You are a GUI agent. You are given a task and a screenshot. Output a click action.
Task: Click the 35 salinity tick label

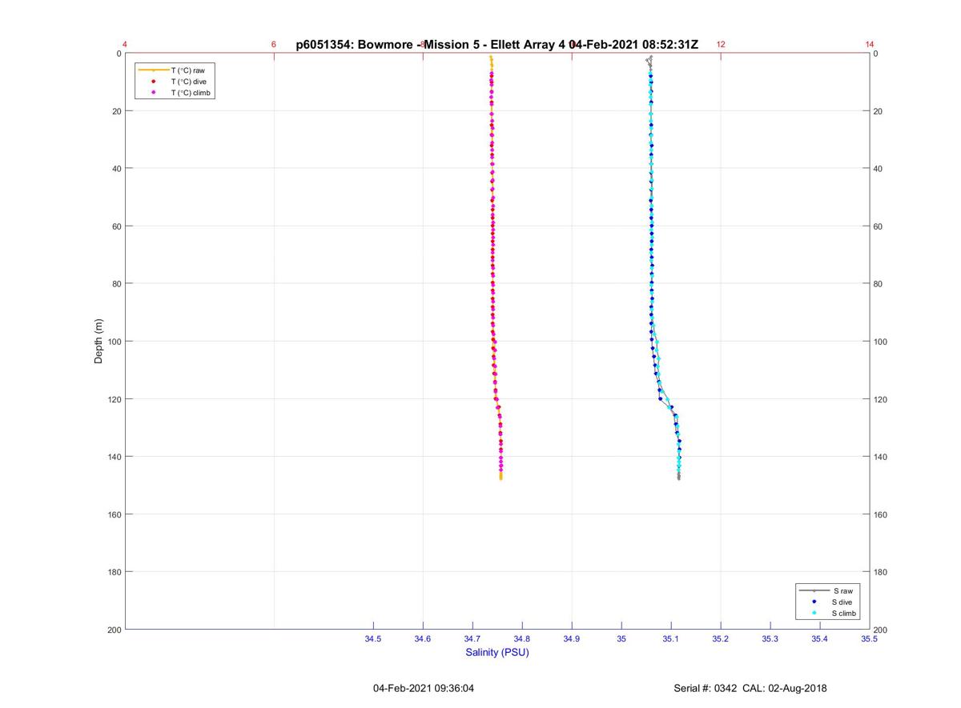click(x=621, y=638)
